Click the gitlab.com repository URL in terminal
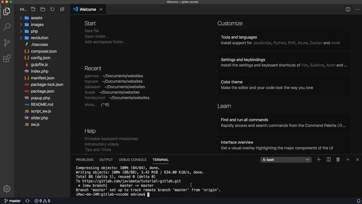The height and width of the screenshot is (204, 362). [x=132, y=181]
